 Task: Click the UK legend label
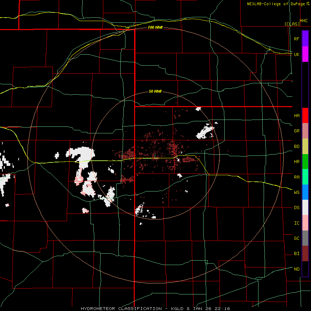pyautogui.click(x=296, y=54)
